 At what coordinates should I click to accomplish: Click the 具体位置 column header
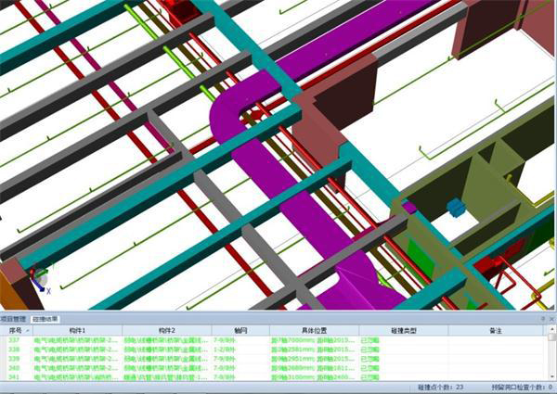click(x=314, y=331)
